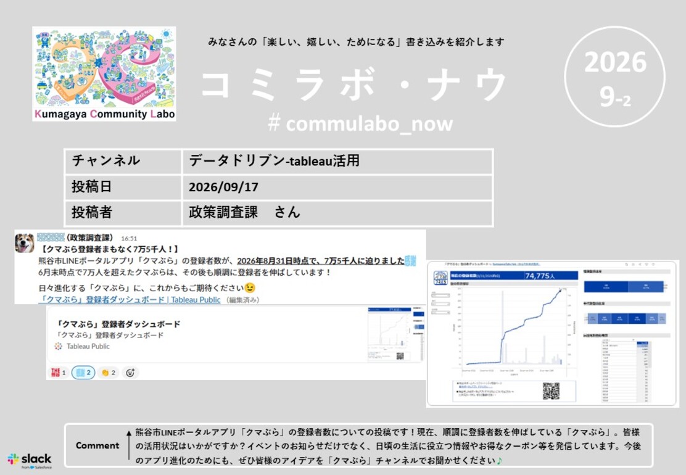Click the 投稿者 table label
This screenshot has width=686, height=475.
click(92, 212)
